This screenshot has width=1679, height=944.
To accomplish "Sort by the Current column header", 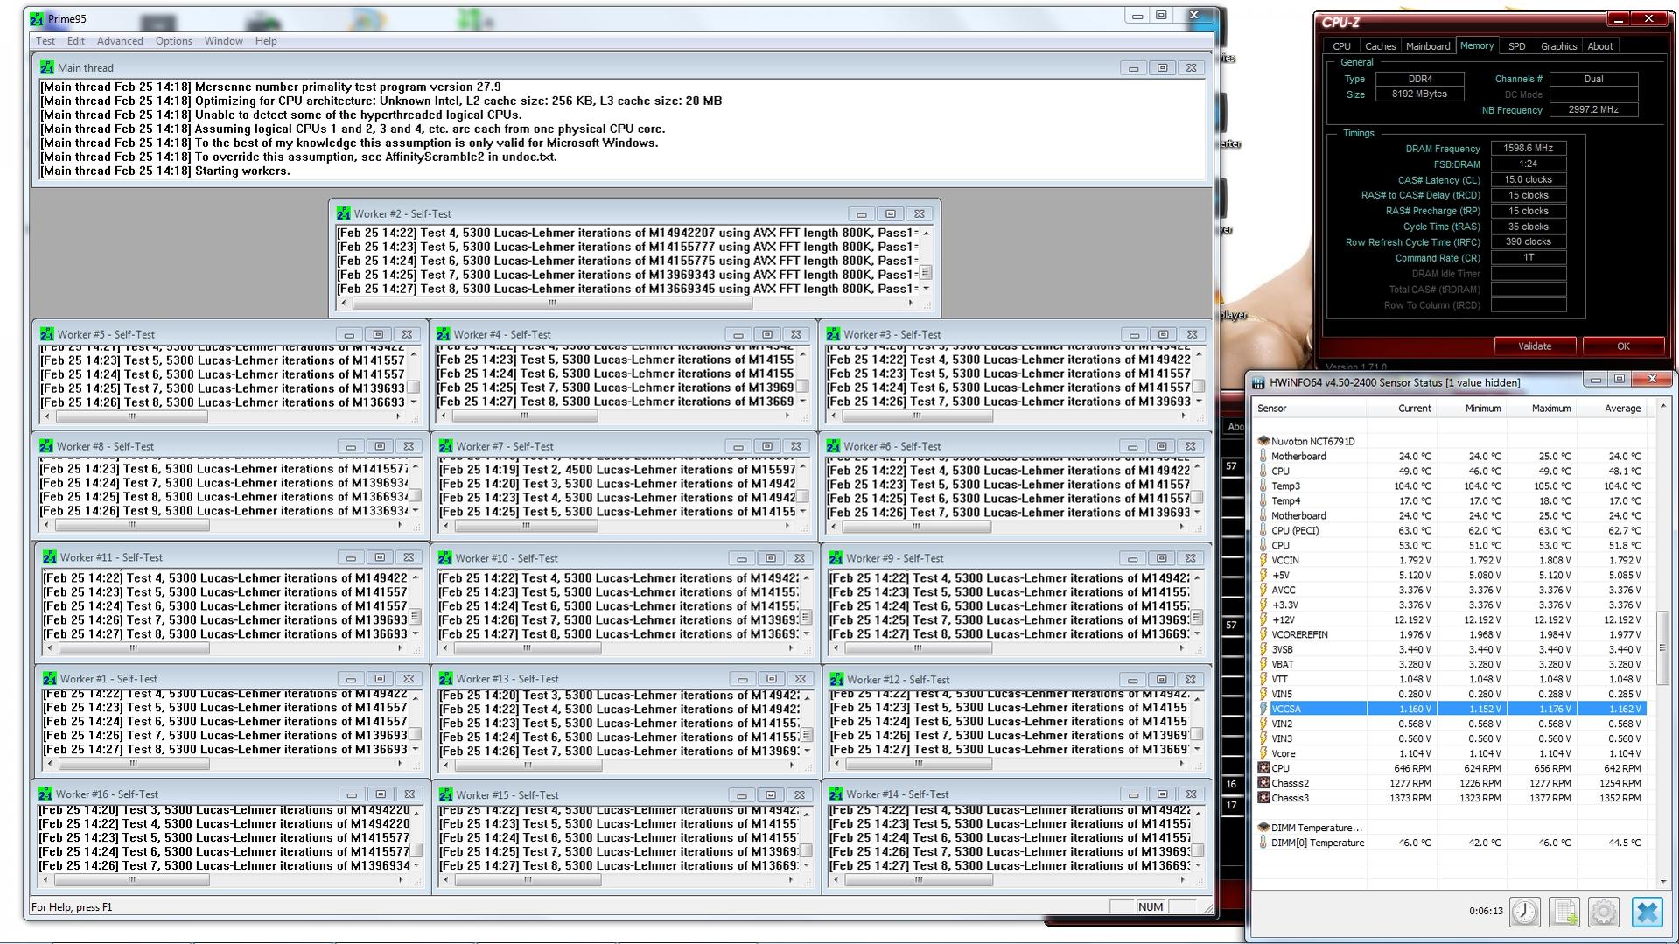I will coord(1402,409).
